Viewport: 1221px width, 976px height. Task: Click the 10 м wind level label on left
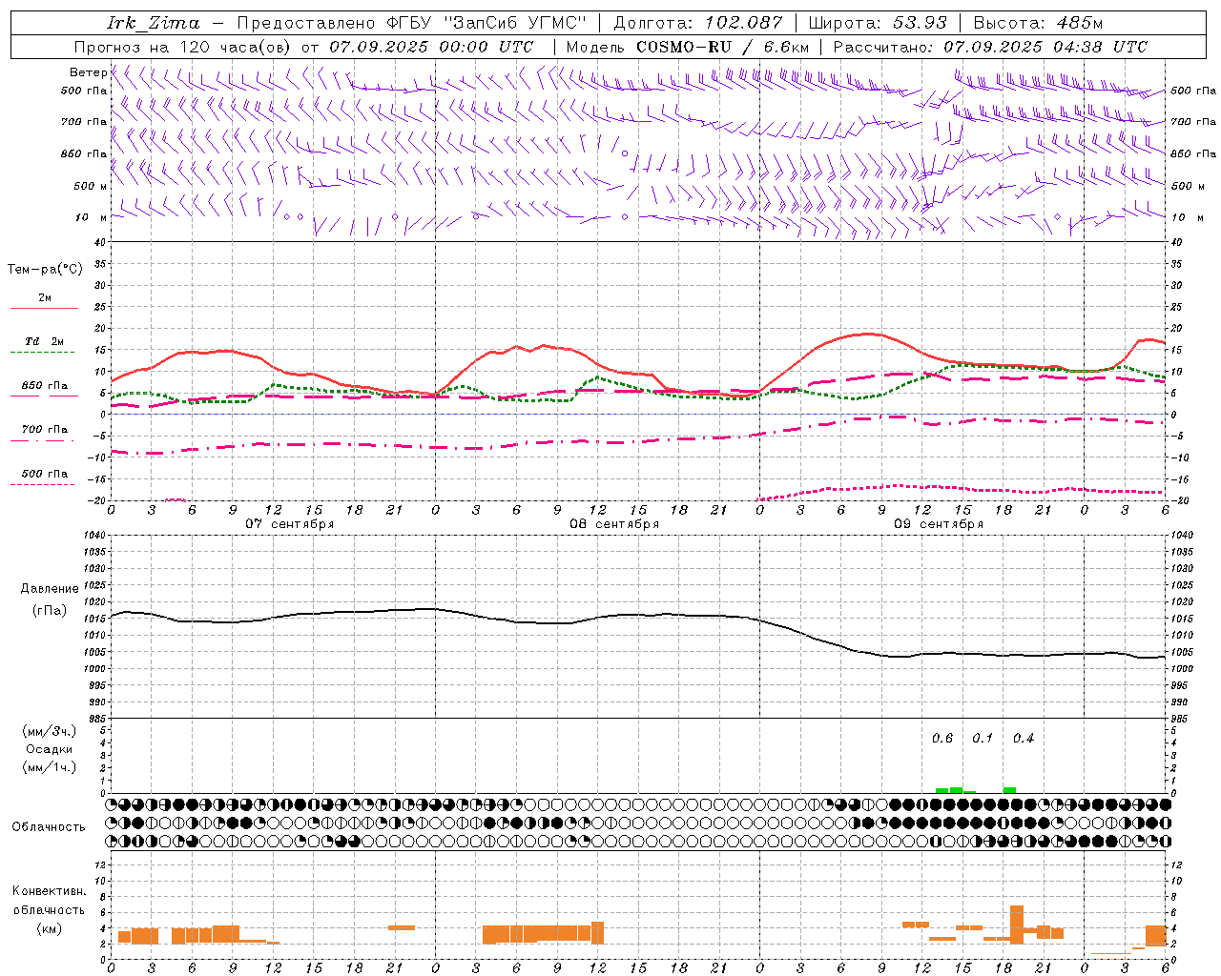(91, 217)
